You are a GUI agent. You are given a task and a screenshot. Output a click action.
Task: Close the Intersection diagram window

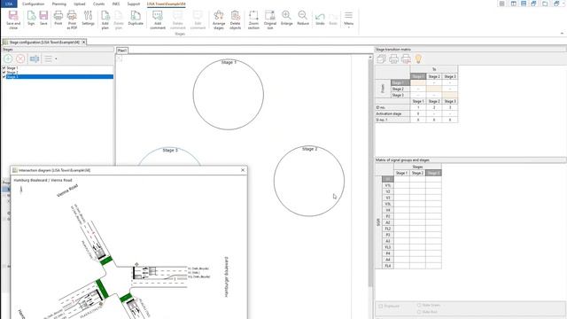243,170
